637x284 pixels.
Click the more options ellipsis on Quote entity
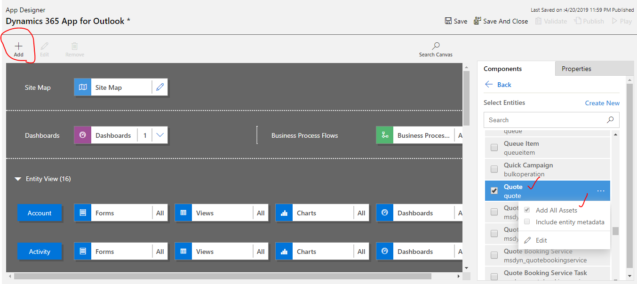[601, 191]
